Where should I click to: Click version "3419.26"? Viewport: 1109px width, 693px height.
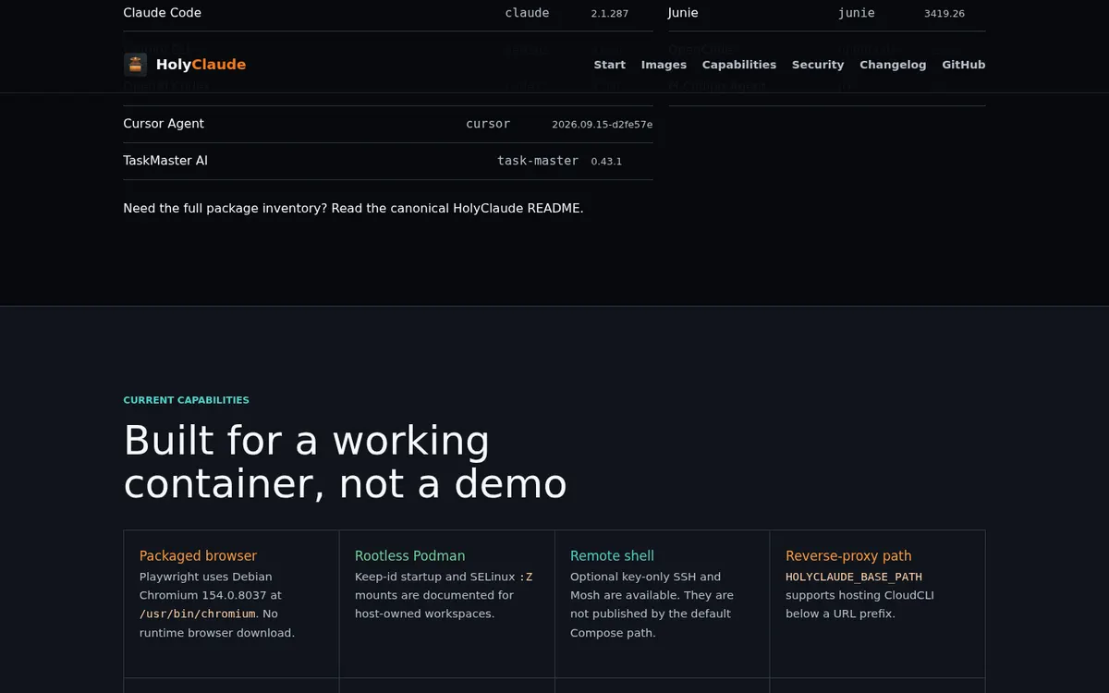(944, 14)
